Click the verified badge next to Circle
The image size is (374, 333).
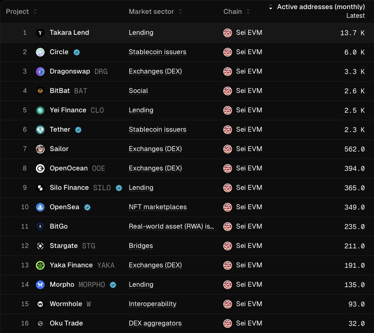(x=77, y=52)
